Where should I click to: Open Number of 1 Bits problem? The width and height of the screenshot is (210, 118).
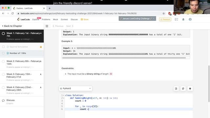[18, 53]
